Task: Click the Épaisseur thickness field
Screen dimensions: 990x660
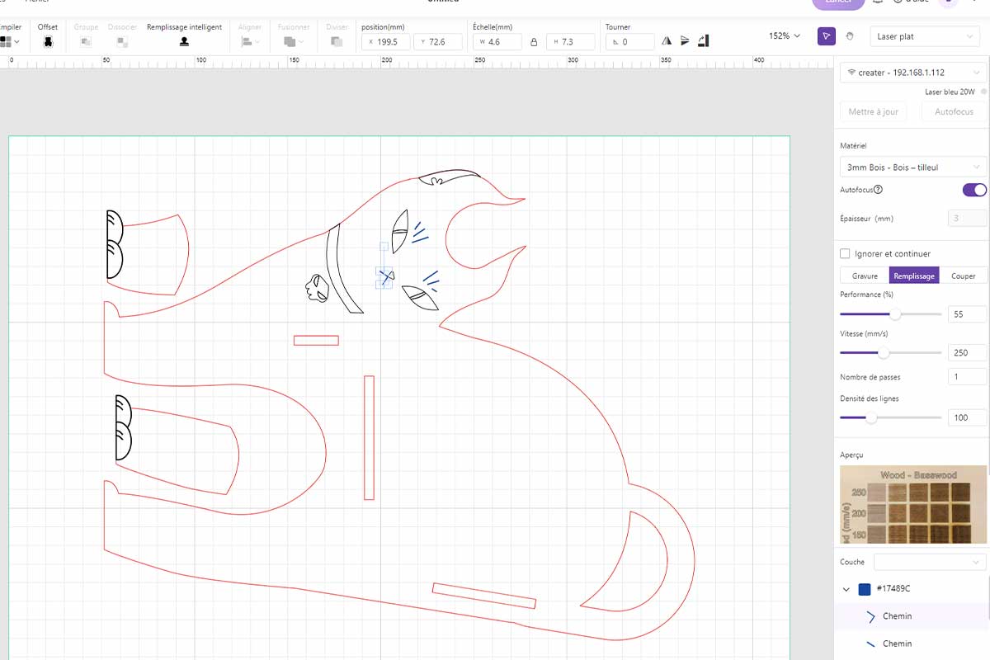Action: click(x=967, y=219)
